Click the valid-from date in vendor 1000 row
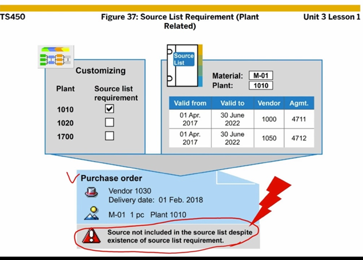The height and width of the screenshot is (260, 363). coord(190,119)
